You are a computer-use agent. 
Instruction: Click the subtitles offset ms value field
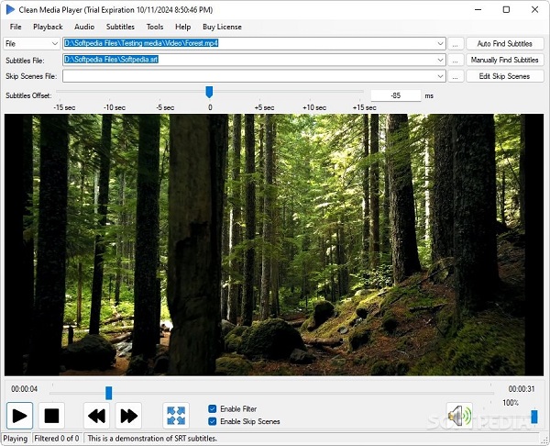click(396, 95)
